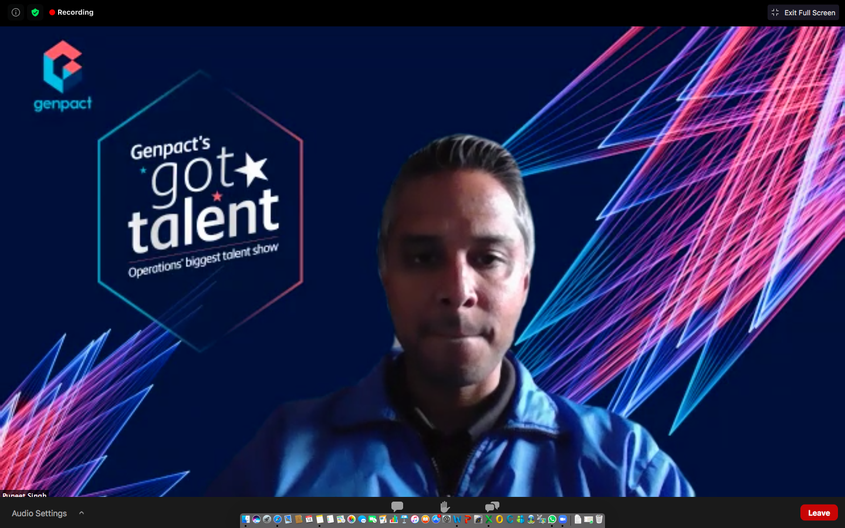Open the double speech bubble icon
Viewport: 845px width, 528px height.
point(492,506)
